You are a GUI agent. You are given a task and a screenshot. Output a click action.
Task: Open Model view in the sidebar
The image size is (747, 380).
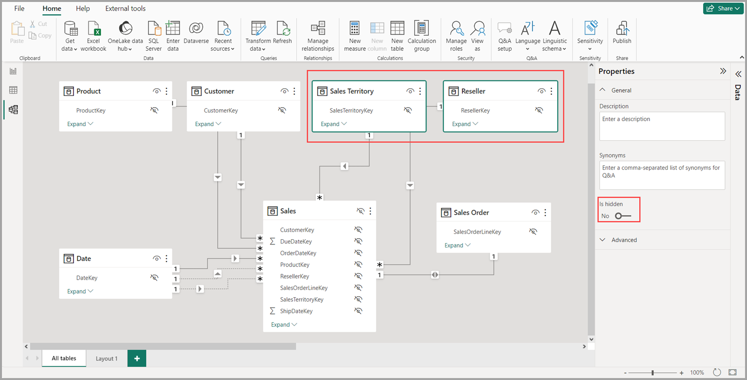13,110
